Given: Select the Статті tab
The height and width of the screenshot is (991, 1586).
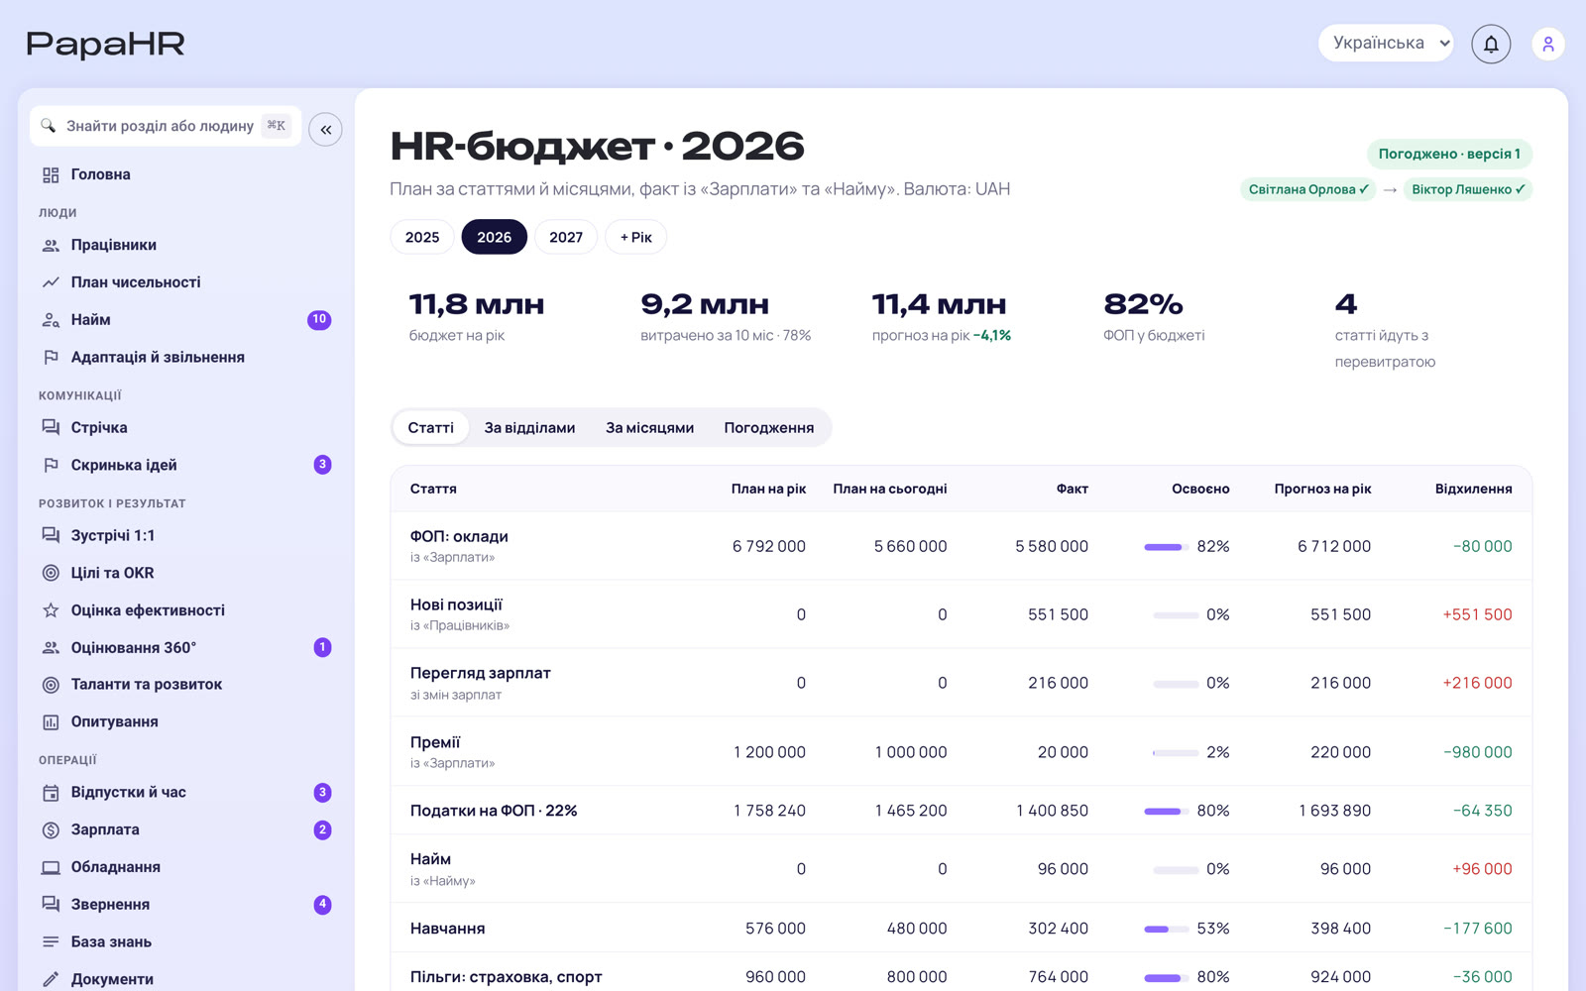Looking at the screenshot, I should coord(430,427).
